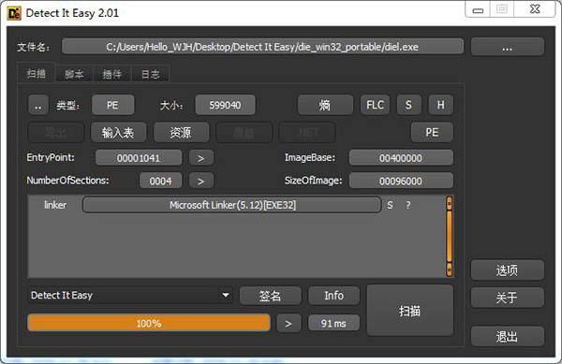Click the large 扫描 scan button
The height and width of the screenshot is (364, 562).
point(409,311)
